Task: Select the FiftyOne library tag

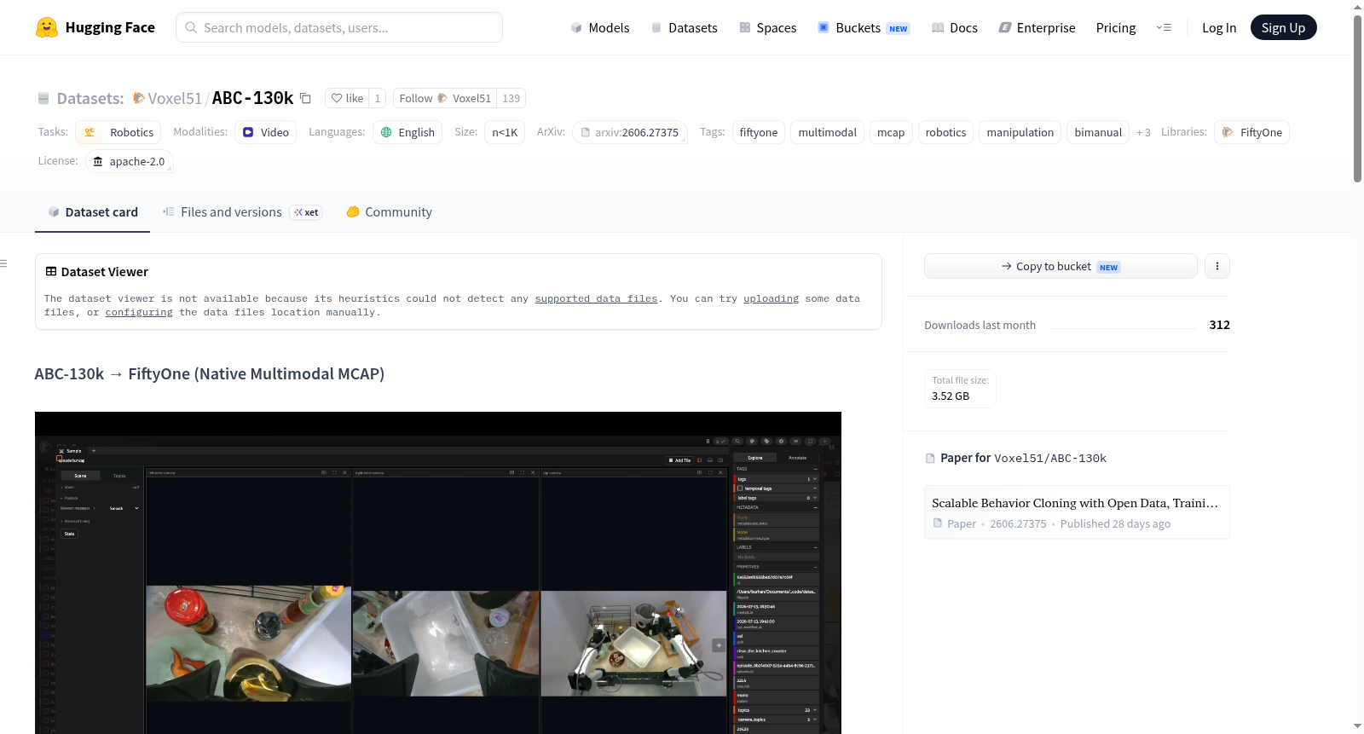Action: point(1251,132)
